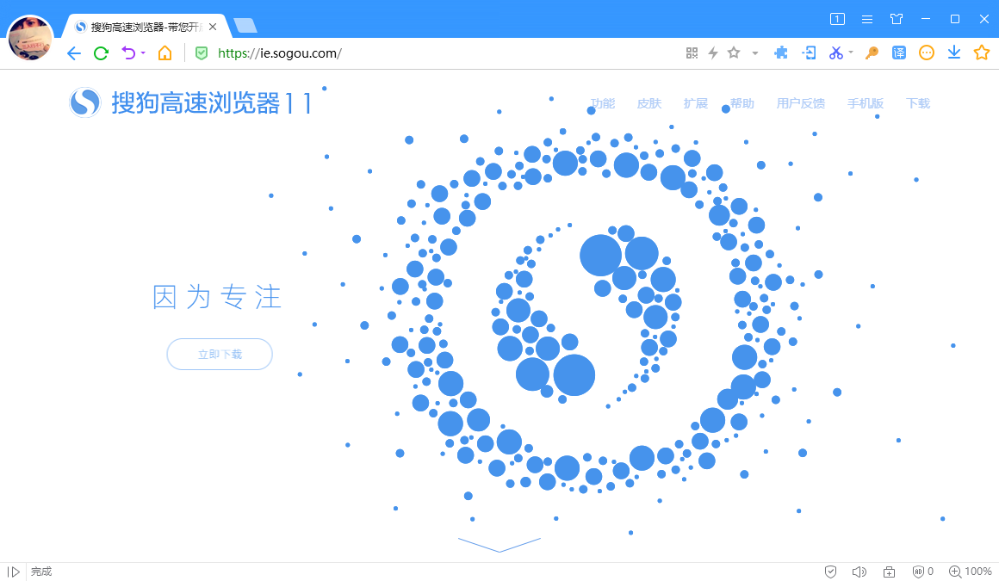Viewport: 999px width, 581px height.
Task: Go to the home page
Action: pyautogui.click(x=165, y=53)
